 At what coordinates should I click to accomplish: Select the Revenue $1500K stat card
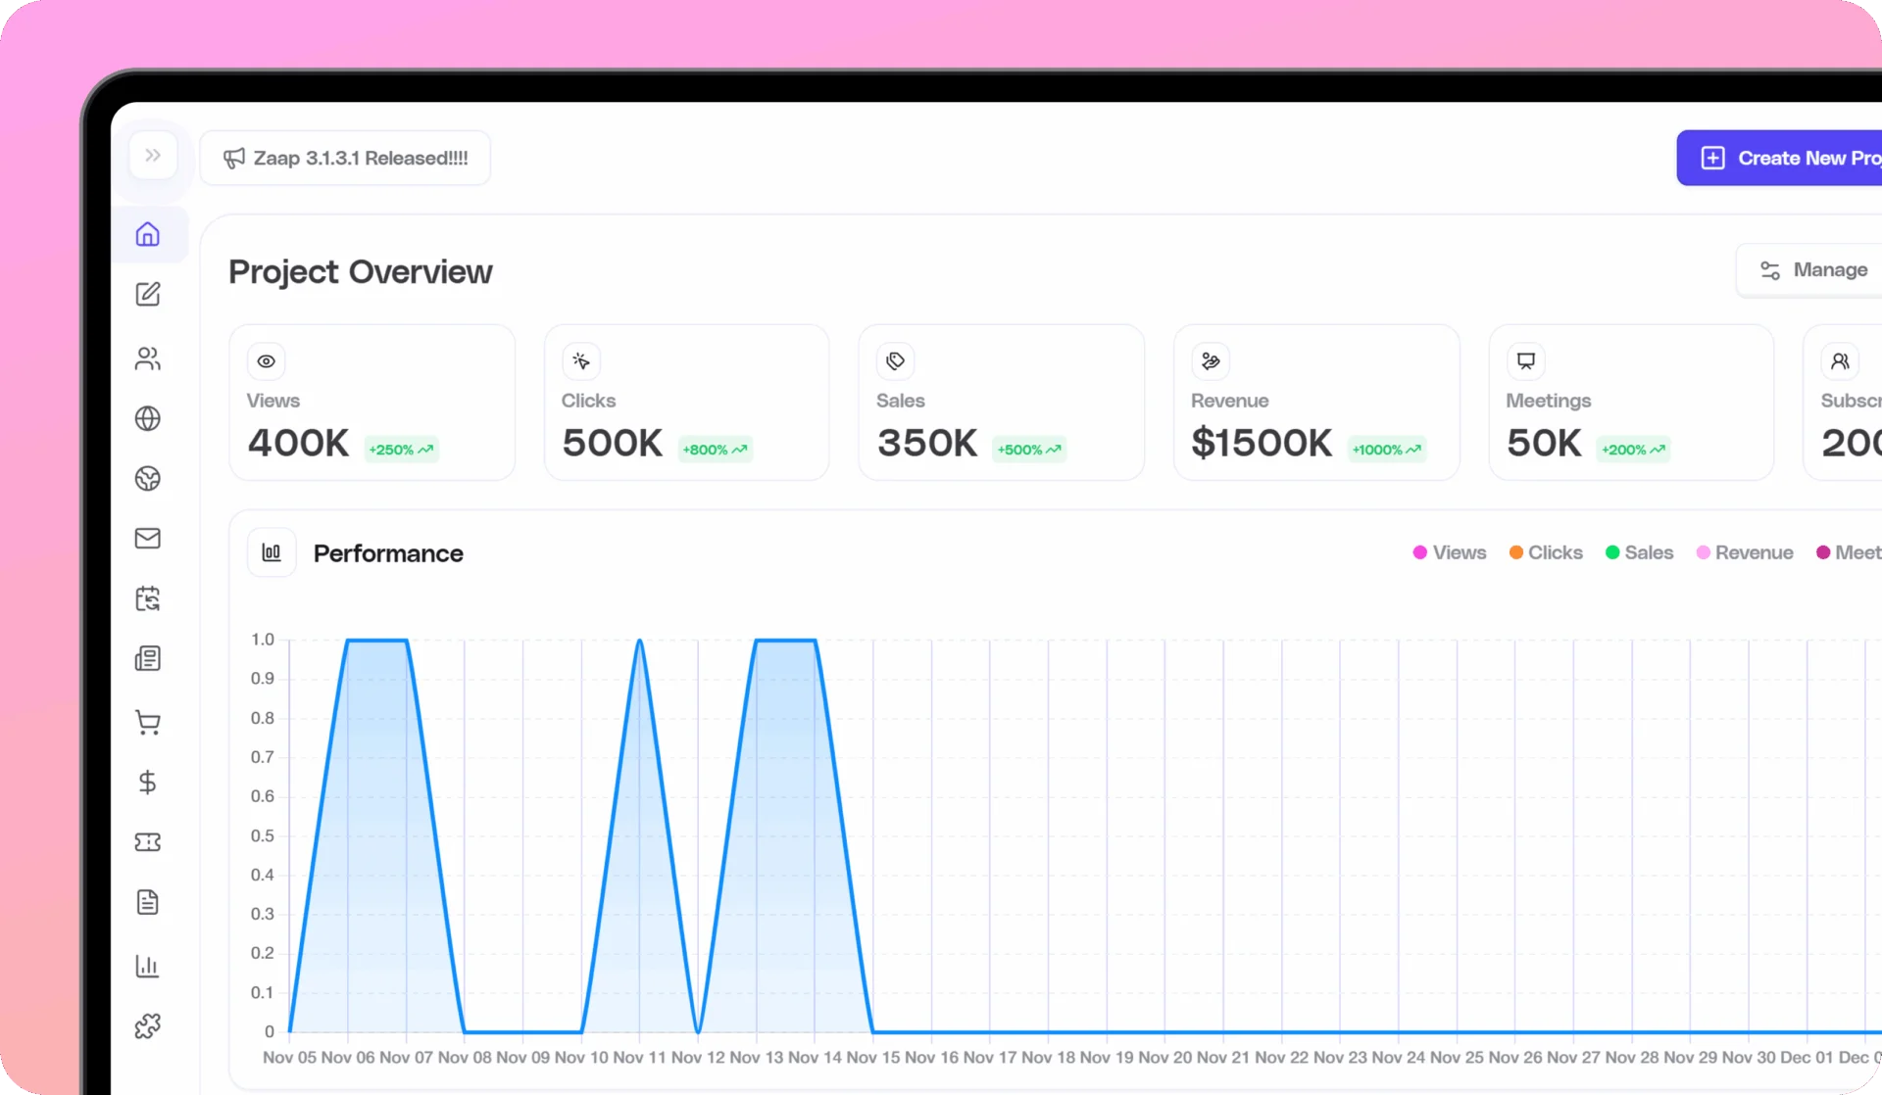(x=1315, y=404)
